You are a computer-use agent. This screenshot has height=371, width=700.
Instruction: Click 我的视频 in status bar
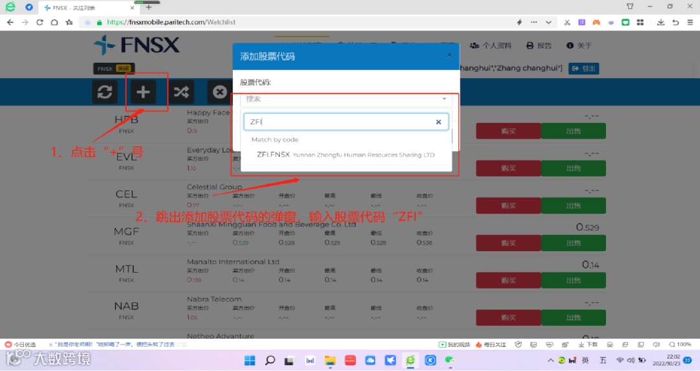pos(454,344)
